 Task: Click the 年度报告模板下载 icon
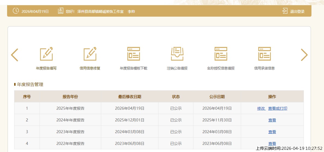click(x=134, y=54)
